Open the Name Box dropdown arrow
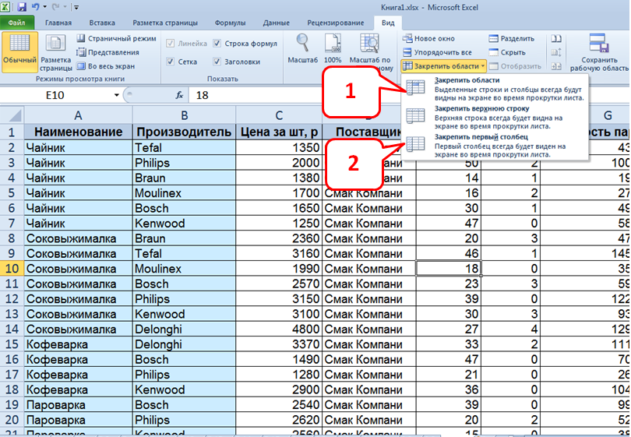The height and width of the screenshot is (437, 631). (118, 95)
